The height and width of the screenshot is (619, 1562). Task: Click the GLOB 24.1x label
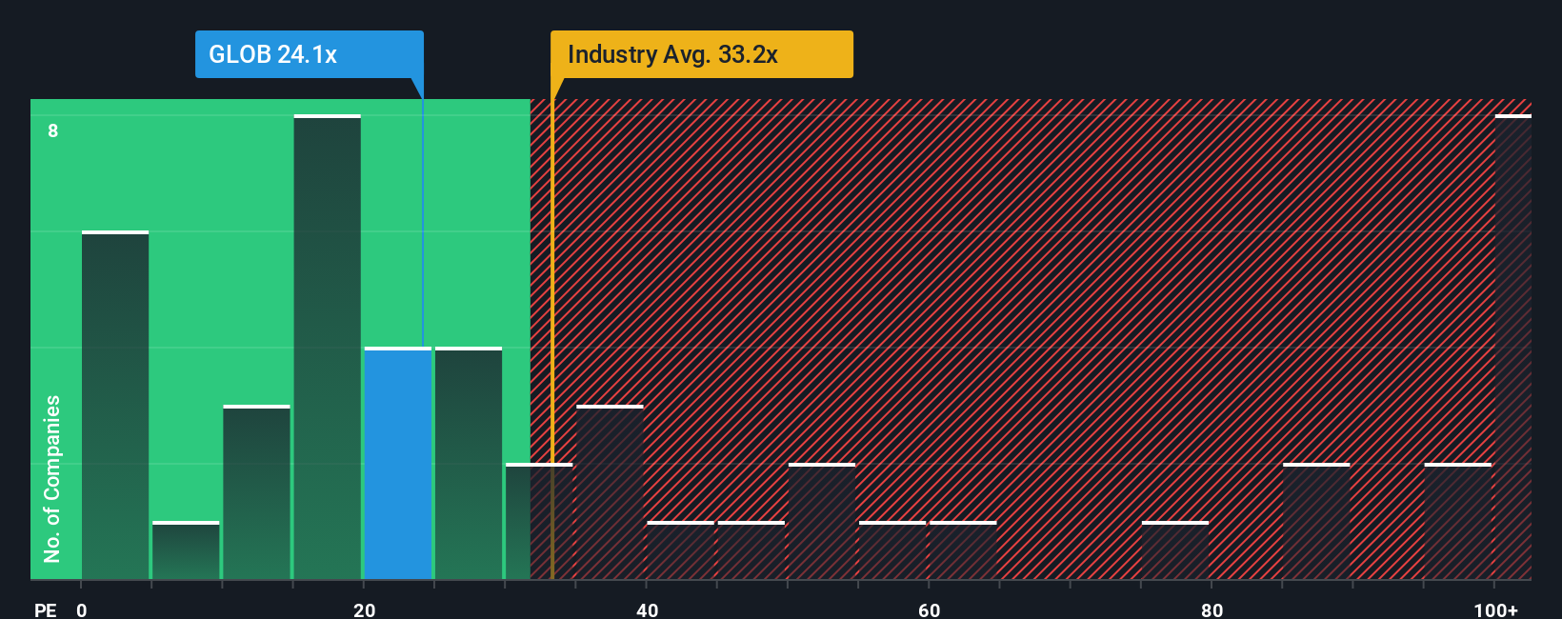point(309,54)
